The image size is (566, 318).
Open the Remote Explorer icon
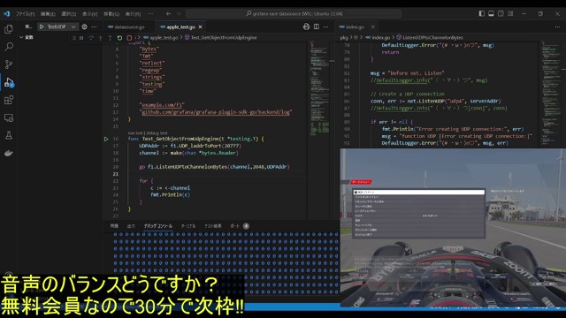[9, 117]
